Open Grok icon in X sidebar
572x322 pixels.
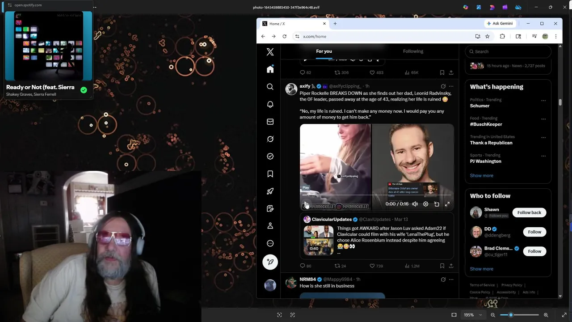270,139
